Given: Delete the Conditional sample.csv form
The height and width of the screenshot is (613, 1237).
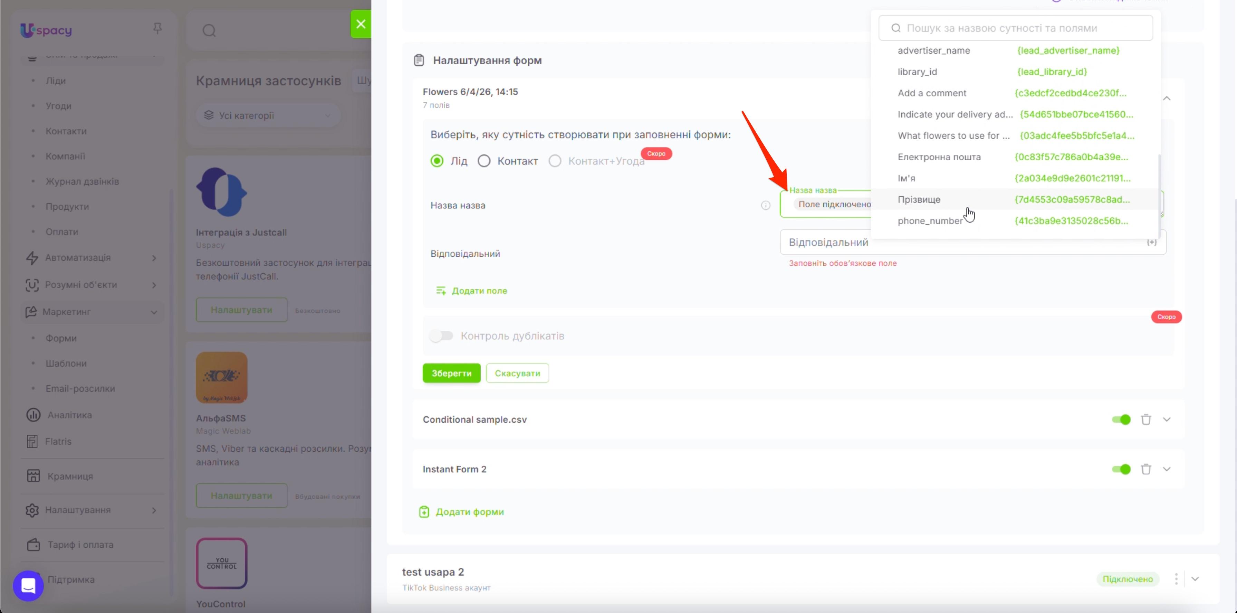Looking at the screenshot, I should (x=1146, y=419).
